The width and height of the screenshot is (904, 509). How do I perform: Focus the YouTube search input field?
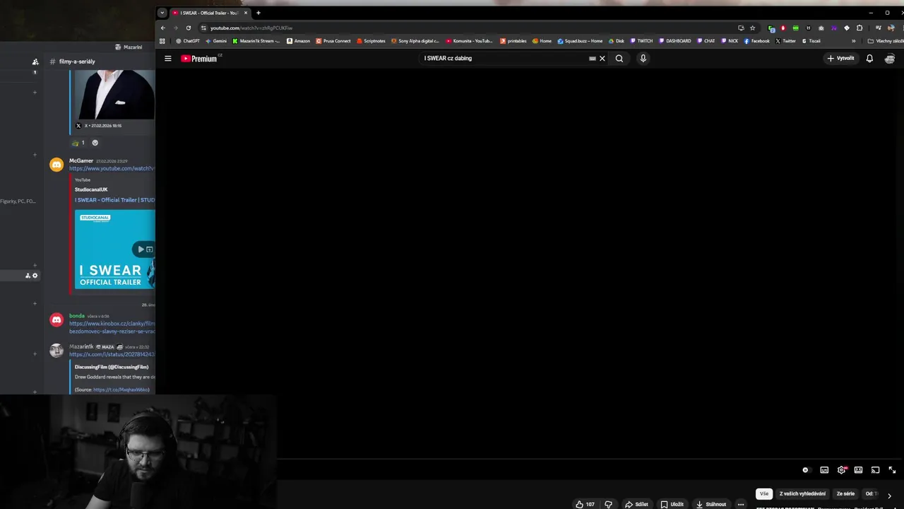[x=505, y=59]
